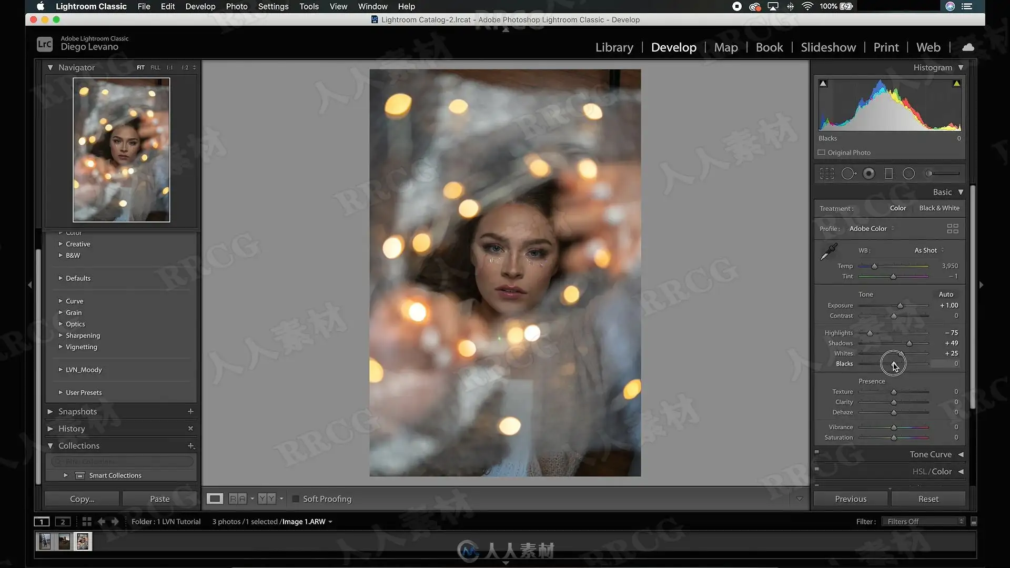
Task: Pick the White Balance eyedropper tool
Action: pyautogui.click(x=829, y=252)
